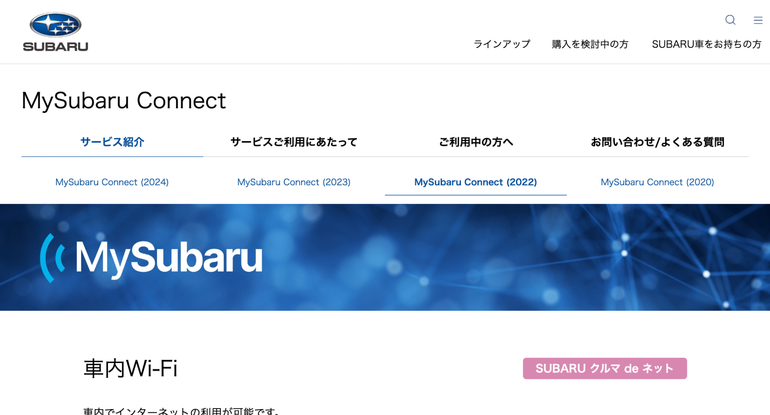The image size is (770, 415).
Task: Open SUBARU車をお持ちの方 menu
Action: [706, 44]
